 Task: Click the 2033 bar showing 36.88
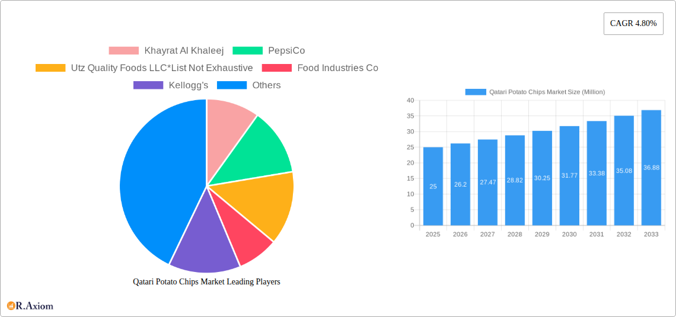tap(652, 168)
